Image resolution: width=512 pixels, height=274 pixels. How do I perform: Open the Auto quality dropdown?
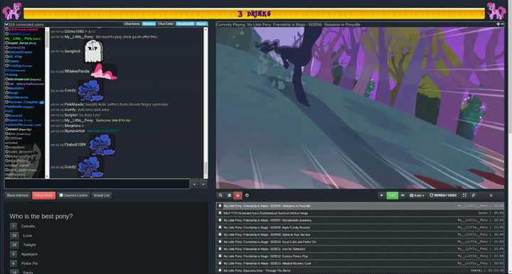click(417, 195)
